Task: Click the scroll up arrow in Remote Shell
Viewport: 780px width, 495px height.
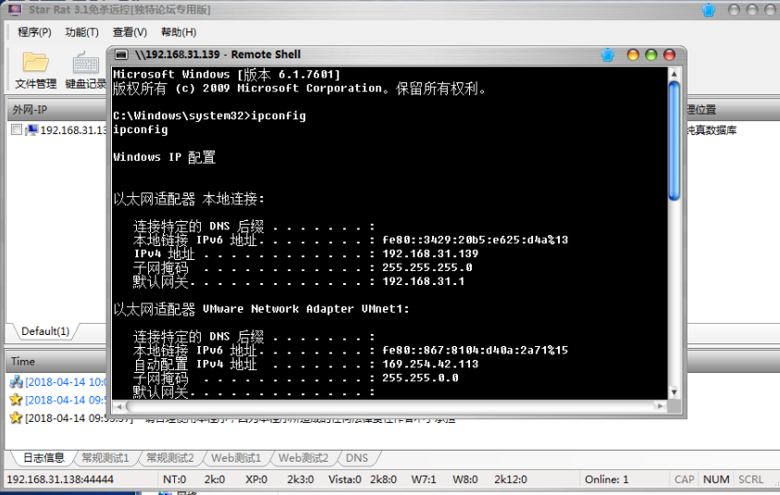Action: 674,74
